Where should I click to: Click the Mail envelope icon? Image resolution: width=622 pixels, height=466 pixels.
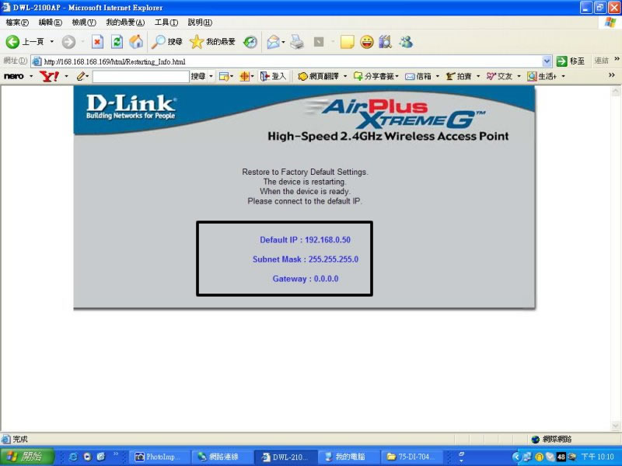[x=273, y=42]
